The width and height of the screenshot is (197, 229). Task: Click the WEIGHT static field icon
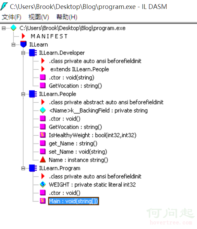[43, 184]
